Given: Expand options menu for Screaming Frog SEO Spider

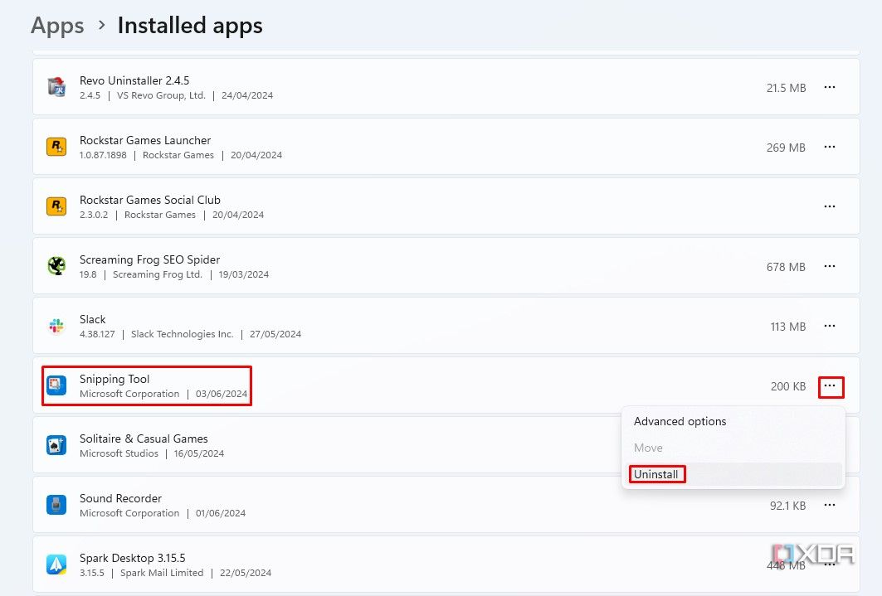Looking at the screenshot, I should [x=829, y=266].
